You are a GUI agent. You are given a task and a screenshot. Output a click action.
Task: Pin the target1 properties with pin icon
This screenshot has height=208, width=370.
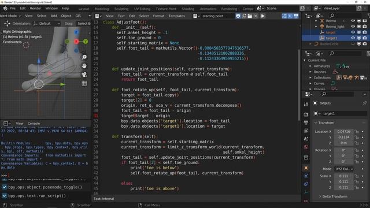(365, 103)
